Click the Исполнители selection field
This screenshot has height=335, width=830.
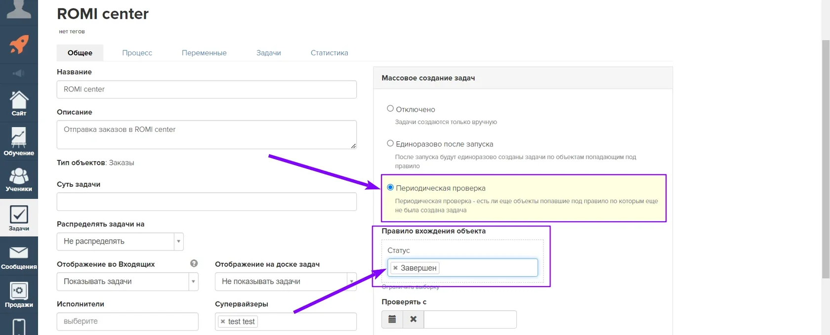coord(127,322)
